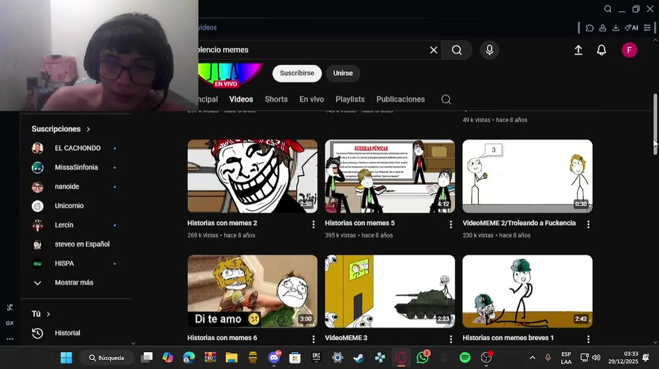This screenshot has height=369, width=659.
Task: Expand the Suscripciones section arrow
Action: (88, 129)
